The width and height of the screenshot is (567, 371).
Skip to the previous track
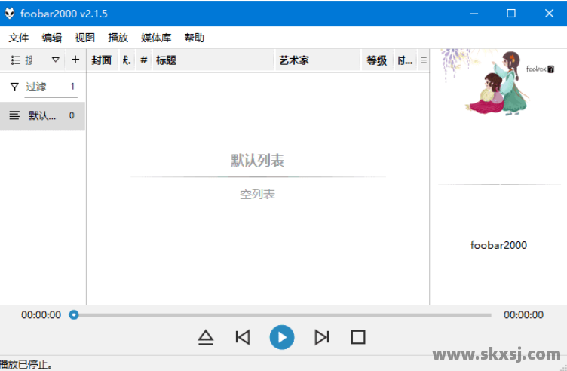[243, 337]
